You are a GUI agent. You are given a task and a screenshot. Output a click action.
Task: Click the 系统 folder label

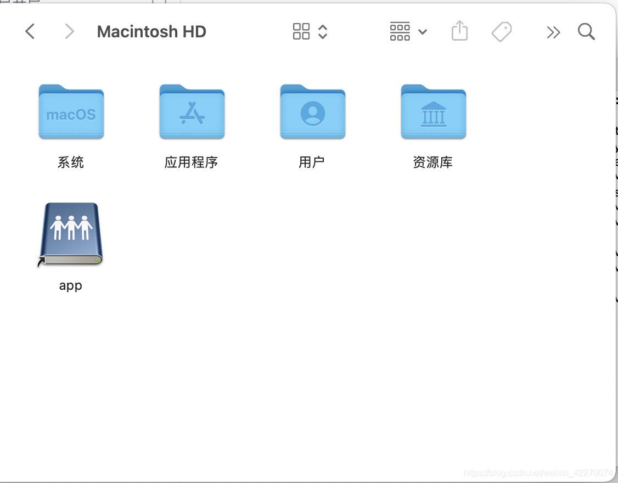coord(71,162)
